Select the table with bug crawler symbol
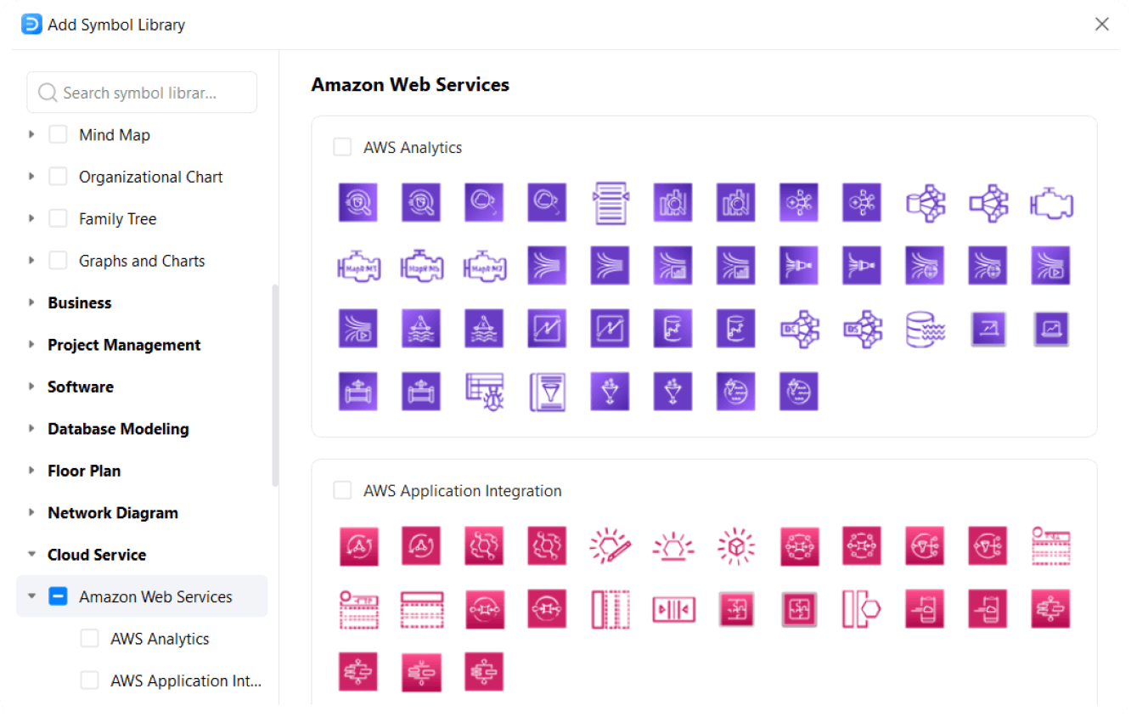Image resolution: width=1131 pixels, height=717 pixels. (x=485, y=392)
